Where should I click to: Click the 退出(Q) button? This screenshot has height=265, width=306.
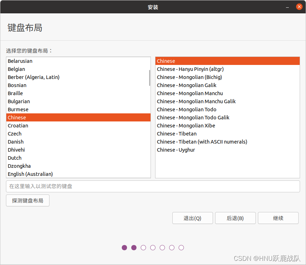192,218
